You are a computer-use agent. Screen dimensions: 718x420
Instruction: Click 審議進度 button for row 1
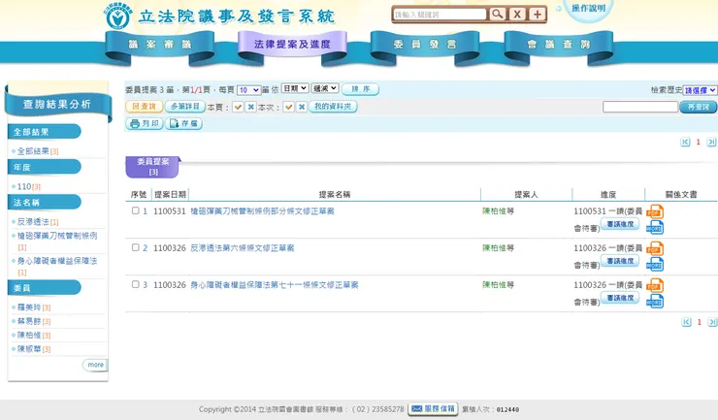pyautogui.click(x=620, y=224)
